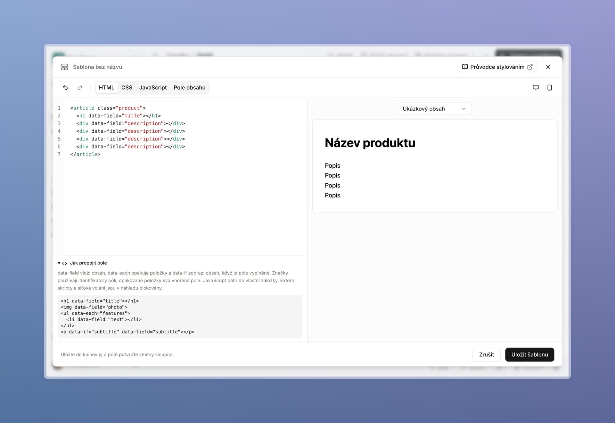Click the template layout icon beside title
The image size is (615, 423).
pyautogui.click(x=64, y=67)
